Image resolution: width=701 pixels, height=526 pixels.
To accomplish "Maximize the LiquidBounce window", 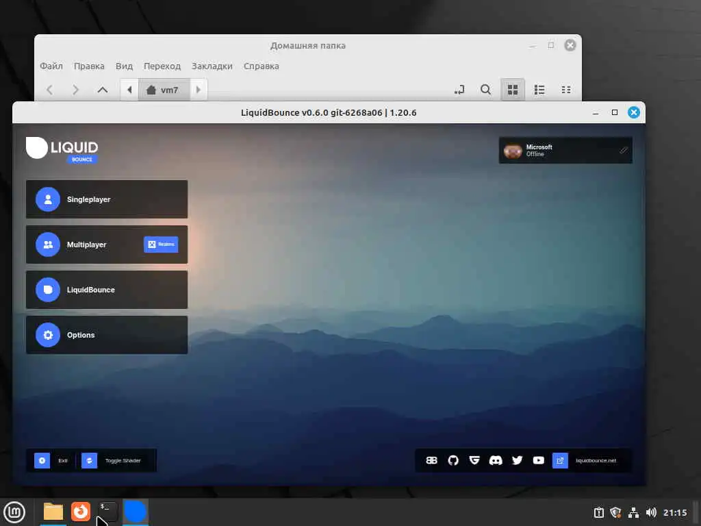I will point(615,113).
